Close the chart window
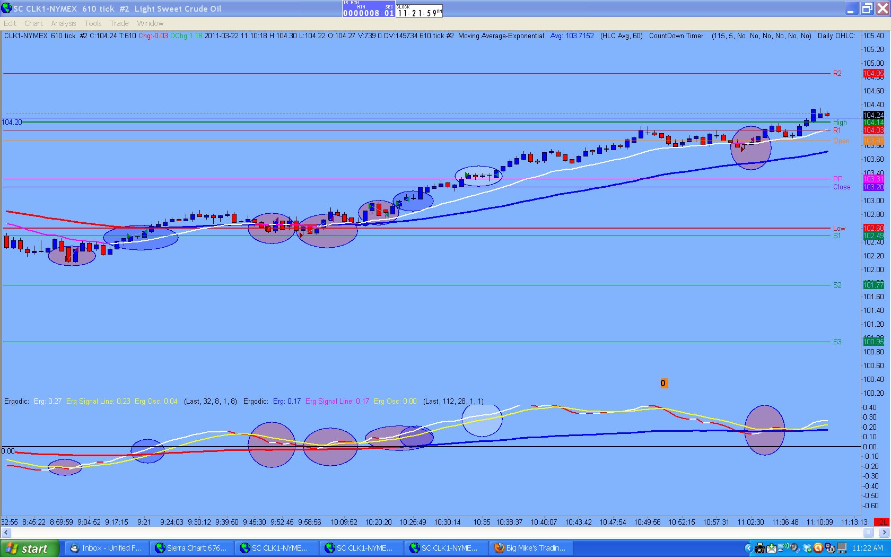This screenshot has width=891, height=557. click(883, 8)
